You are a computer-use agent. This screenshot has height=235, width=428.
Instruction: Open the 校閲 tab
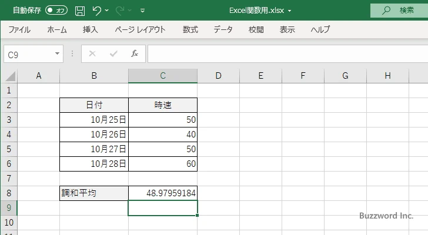tap(256, 29)
